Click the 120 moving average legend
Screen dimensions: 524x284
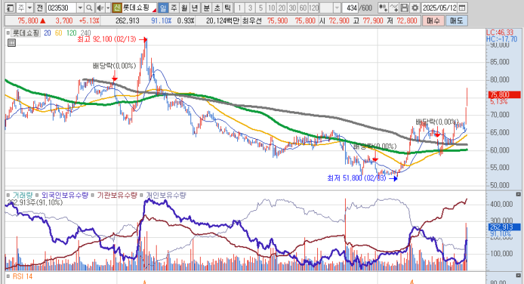click(x=71, y=33)
